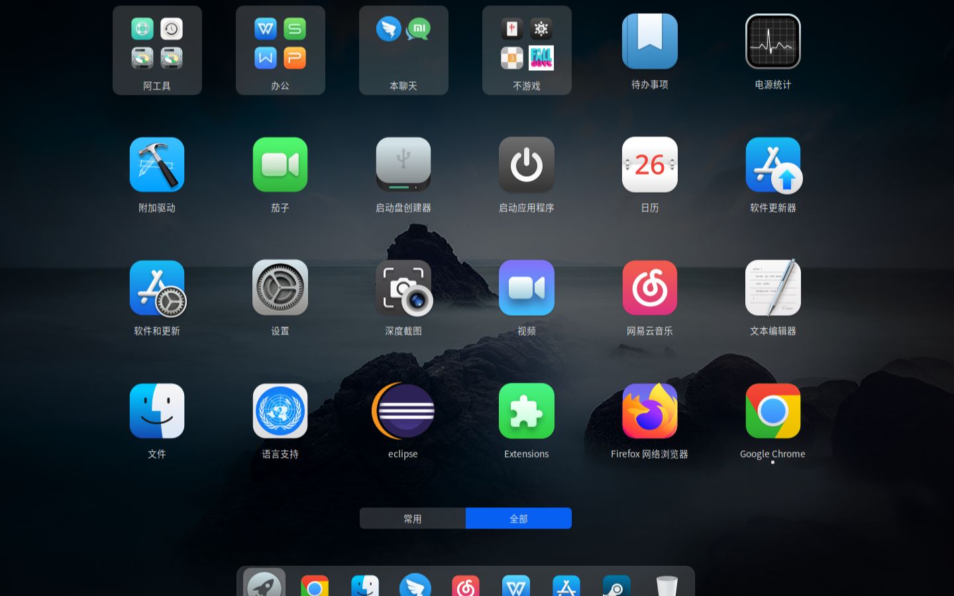The height and width of the screenshot is (596, 954).
Task: Open the 办公 app folder
Action: click(x=280, y=50)
